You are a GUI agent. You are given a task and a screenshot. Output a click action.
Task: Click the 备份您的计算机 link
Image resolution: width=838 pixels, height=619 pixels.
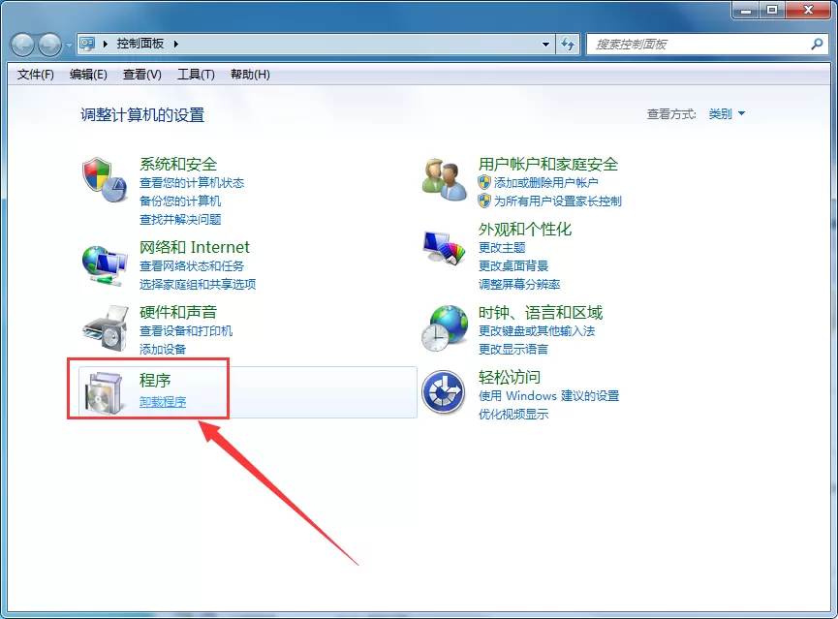coord(180,201)
